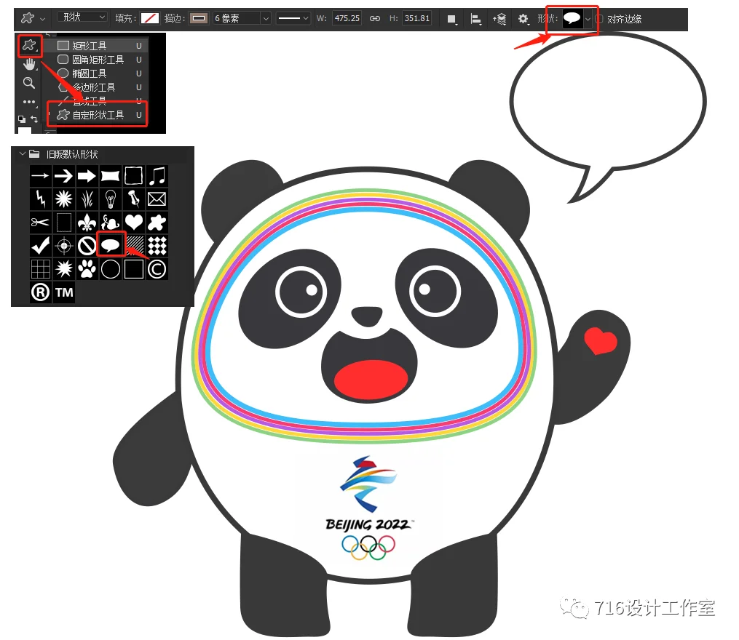Open the Edit Toolbar three-dots button
This screenshot has height=640, width=739.
tap(29, 102)
